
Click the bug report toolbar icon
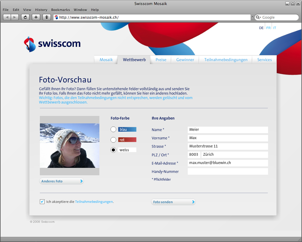pos(47,17)
